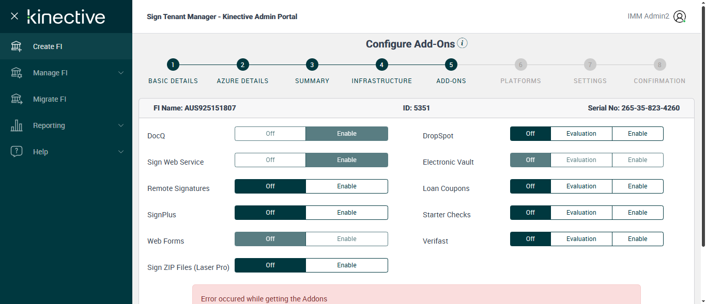Click the ID: 5351 text
Screen dimensions: 706x304
[x=417, y=108]
